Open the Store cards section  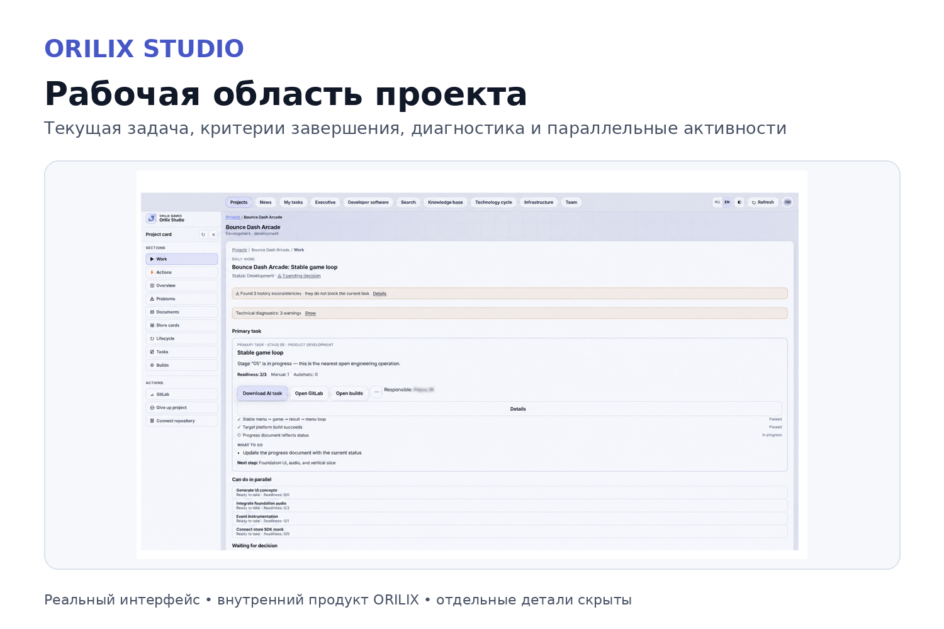pos(182,325)
